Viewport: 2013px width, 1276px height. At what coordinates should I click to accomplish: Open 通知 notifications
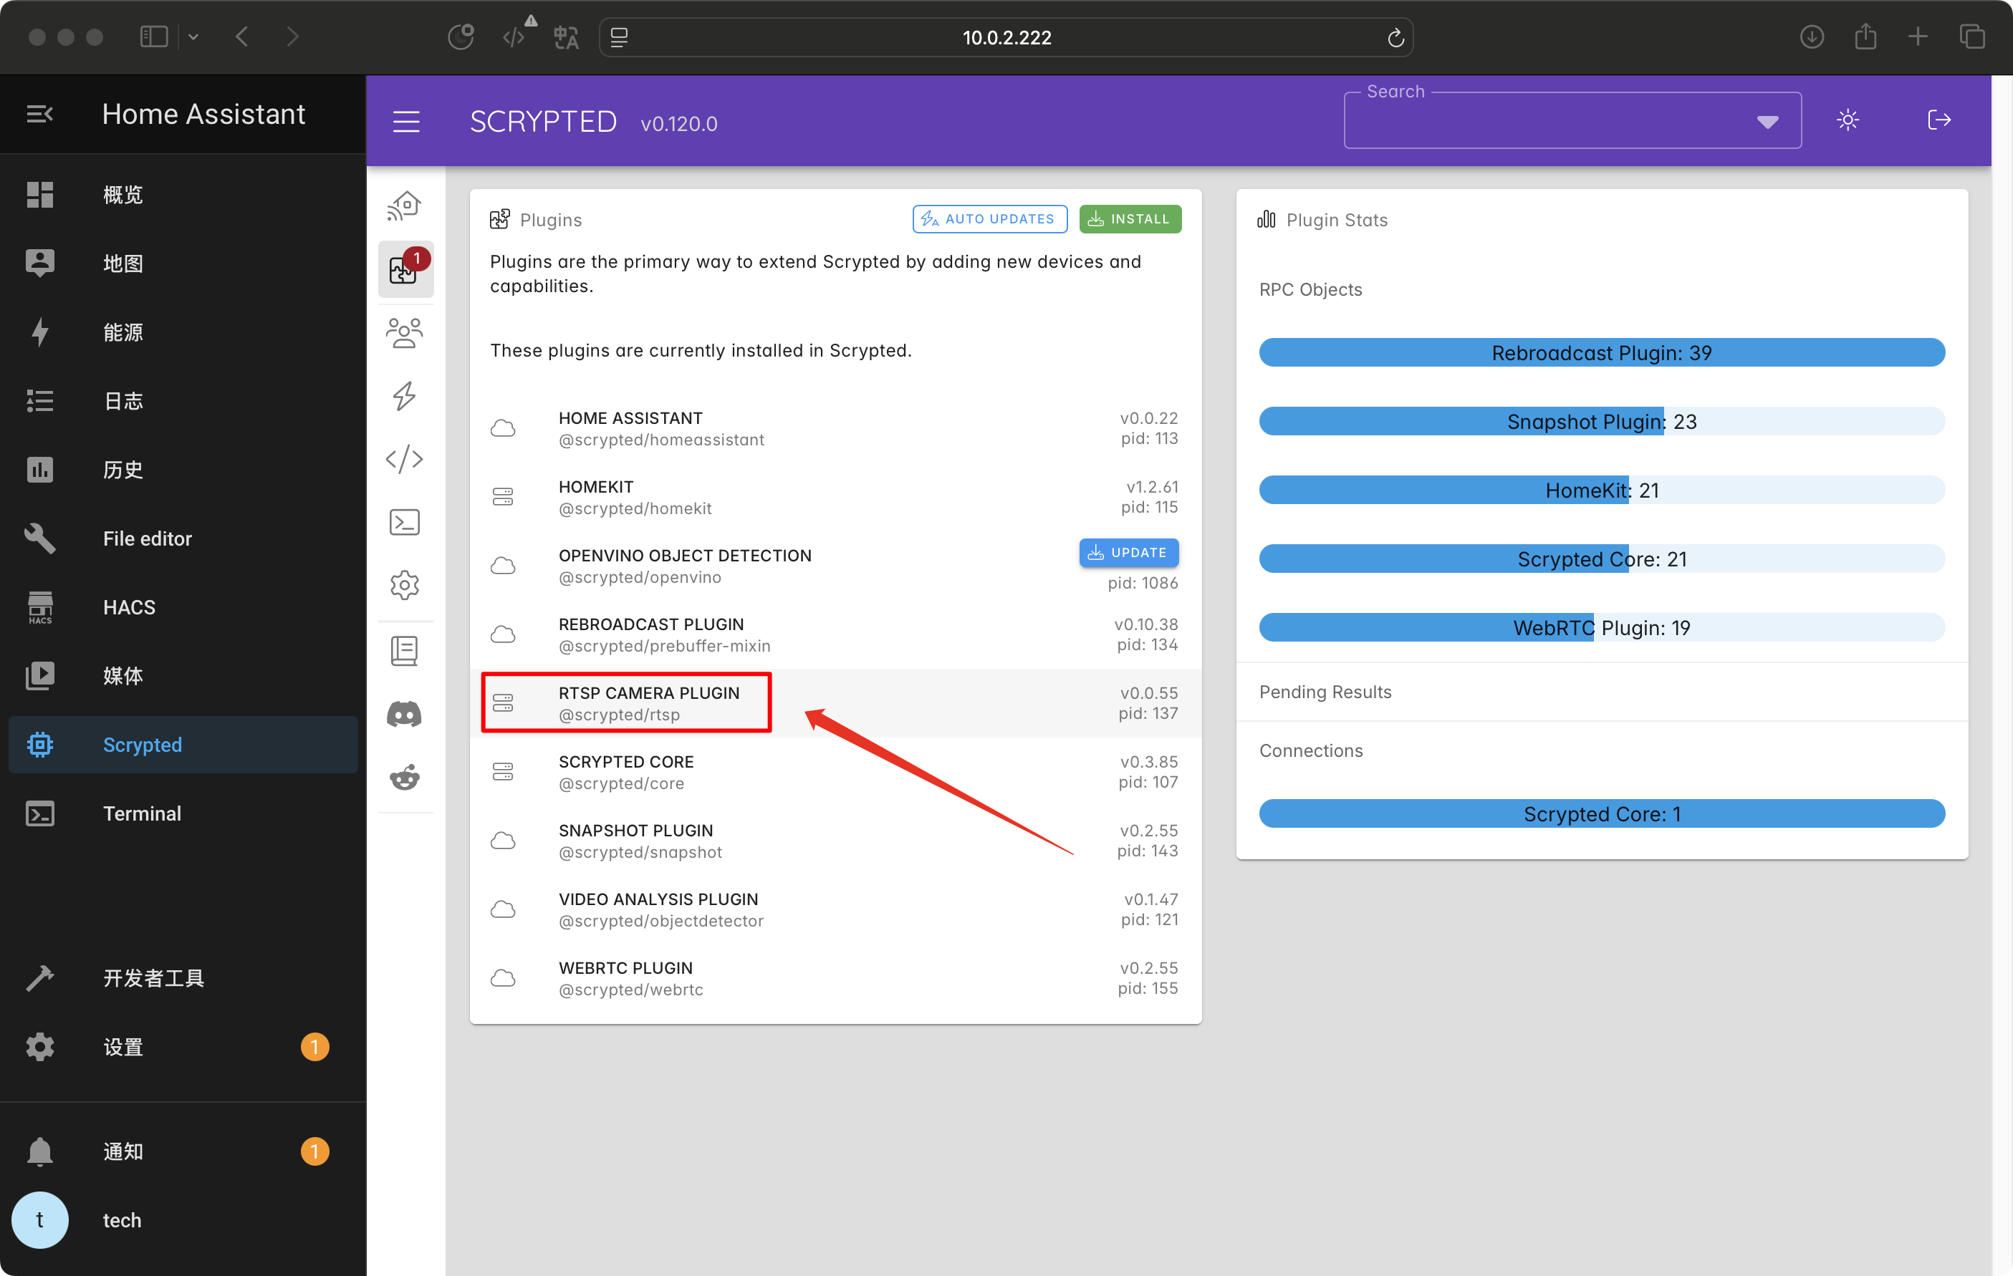(183, 1151)
